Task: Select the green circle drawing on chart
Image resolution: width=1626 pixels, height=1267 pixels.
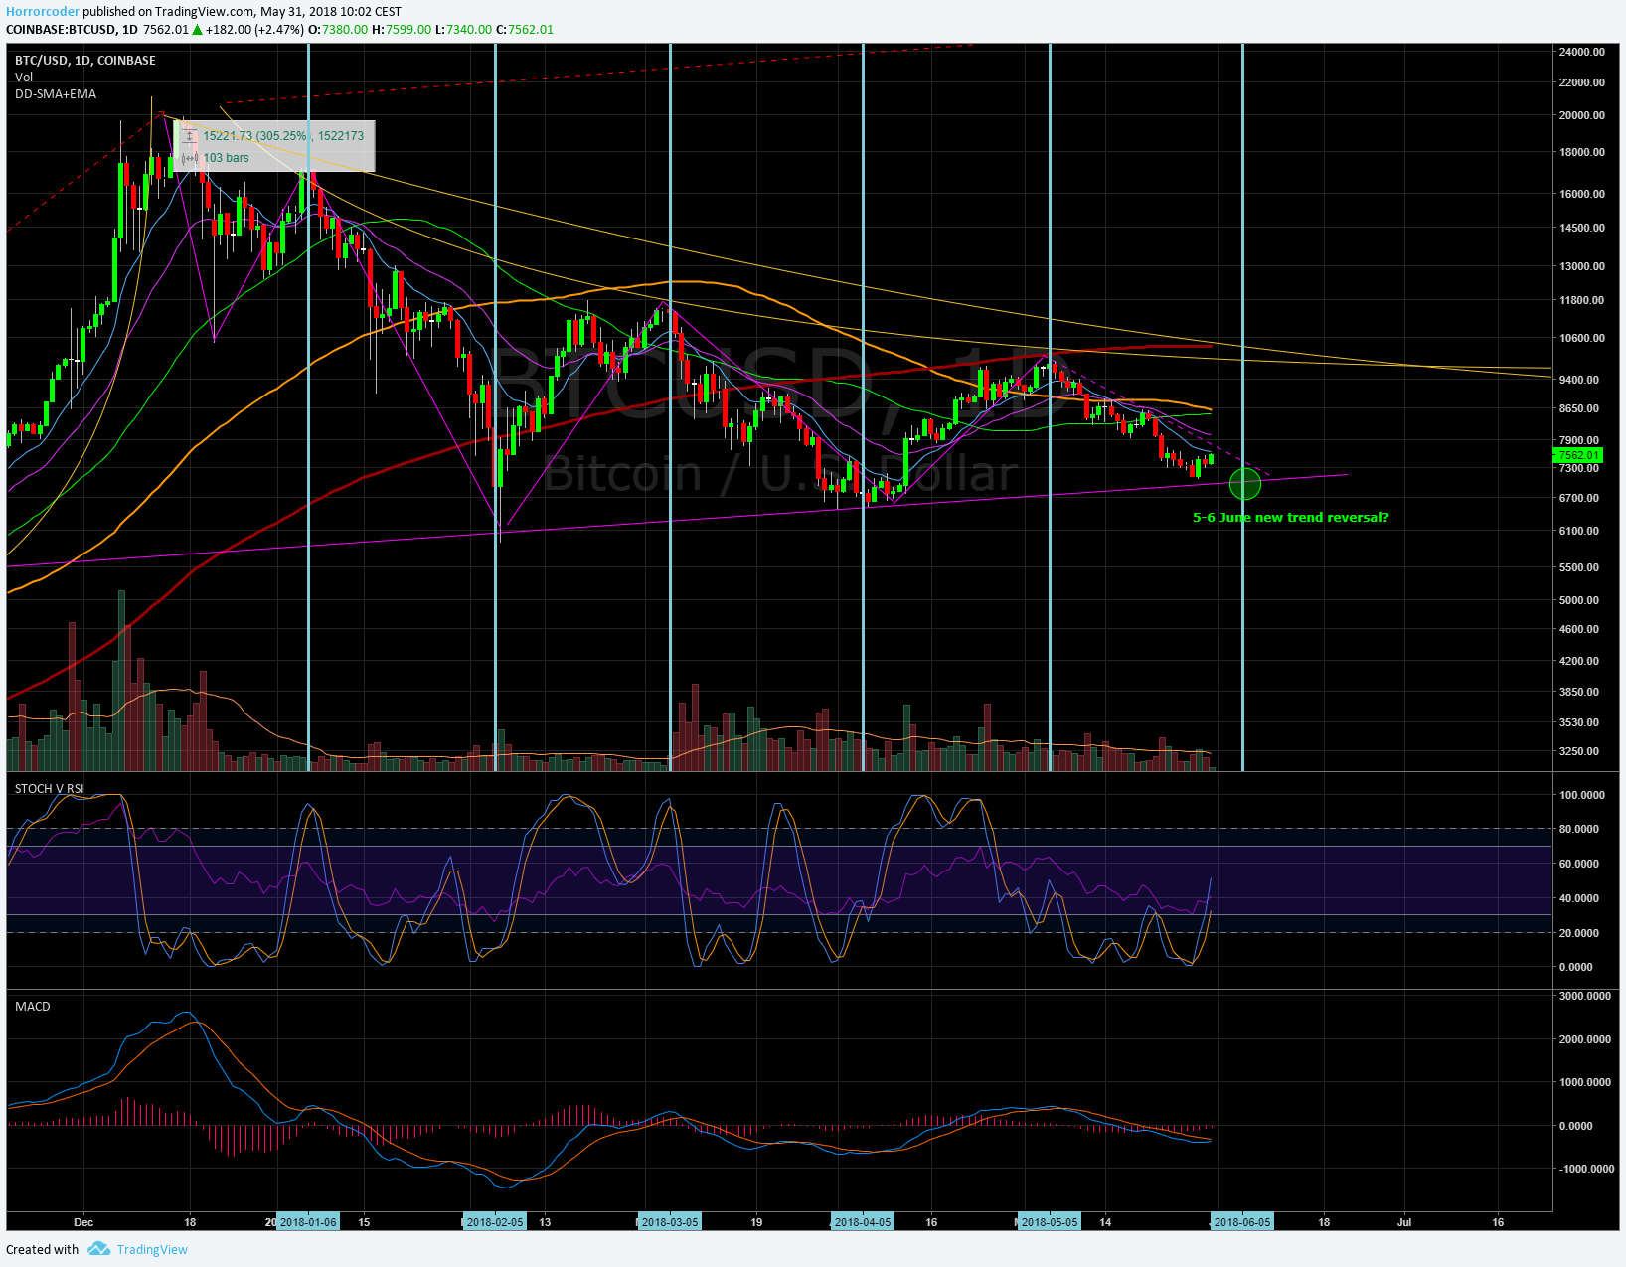Action: point(1245,484)
